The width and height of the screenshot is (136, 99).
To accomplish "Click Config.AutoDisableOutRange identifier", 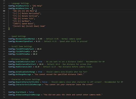I will [22, 72].
